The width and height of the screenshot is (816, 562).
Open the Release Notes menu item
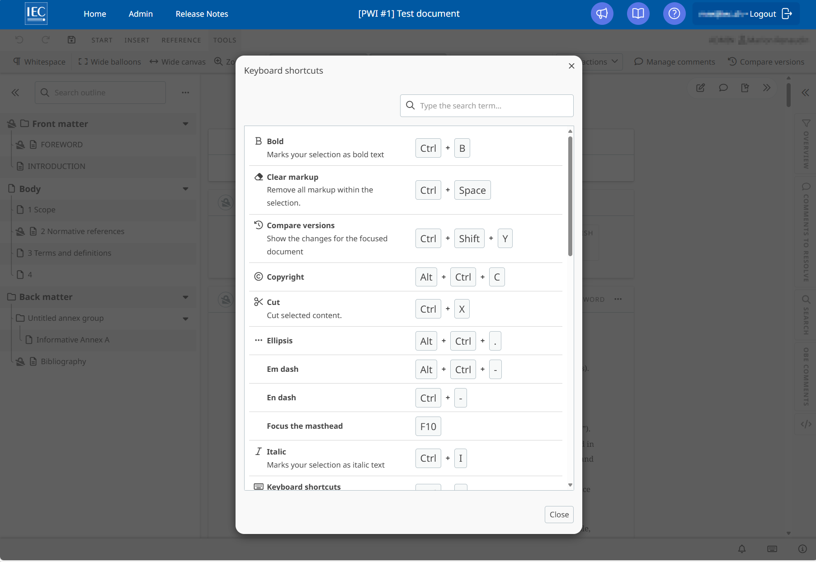click(202, 14)
